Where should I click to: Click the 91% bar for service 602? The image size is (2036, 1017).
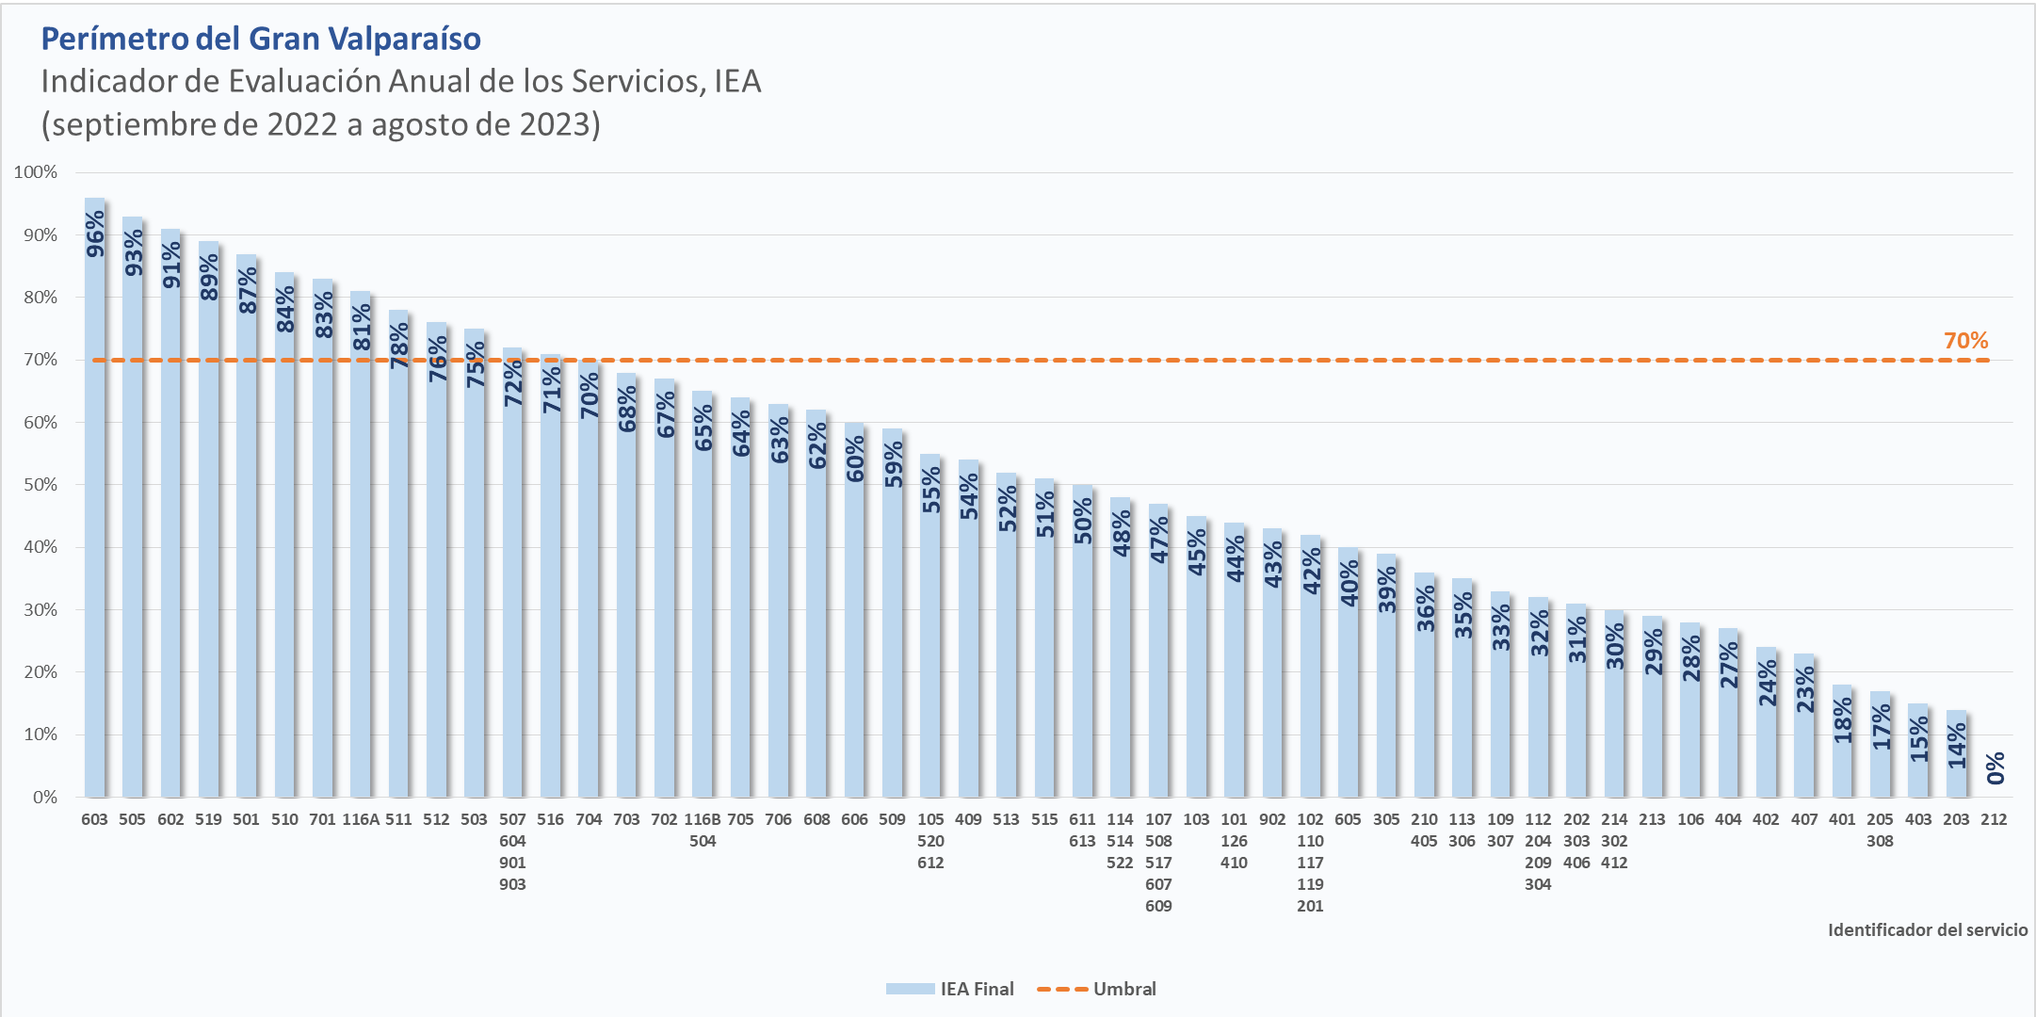click(x=170, y=513)
